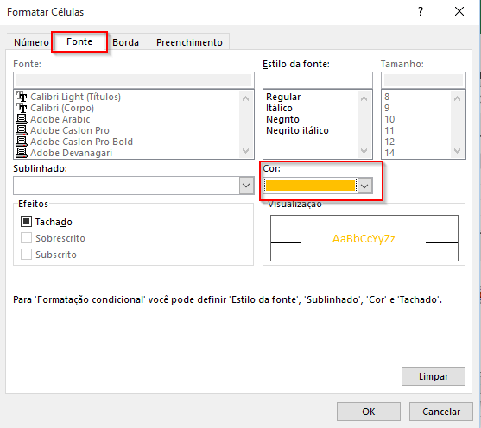Select font size 11
This screenshot has height=428, width=481.
[x=389, y=130]
